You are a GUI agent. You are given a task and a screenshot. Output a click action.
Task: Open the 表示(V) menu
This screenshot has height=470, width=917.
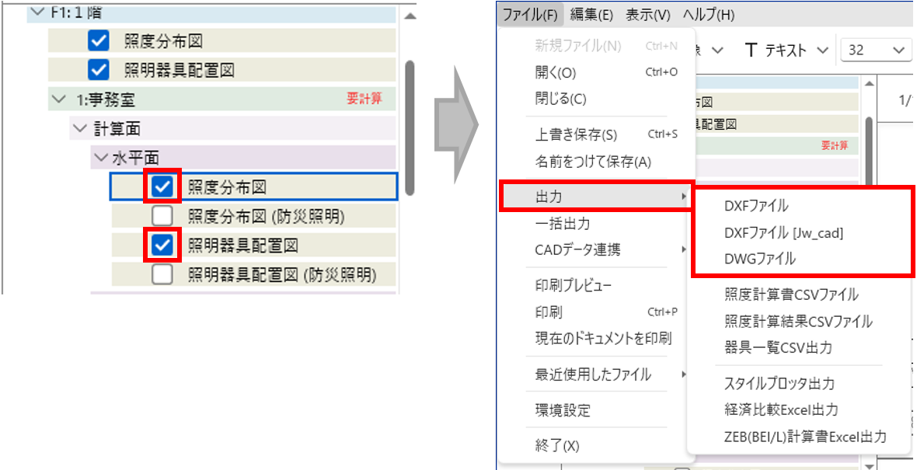[x=648, y=14]
